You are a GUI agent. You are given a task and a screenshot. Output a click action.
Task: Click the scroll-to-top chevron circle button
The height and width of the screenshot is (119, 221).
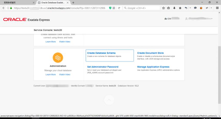coord(109,100)
